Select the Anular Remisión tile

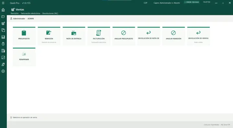point(173,36)
